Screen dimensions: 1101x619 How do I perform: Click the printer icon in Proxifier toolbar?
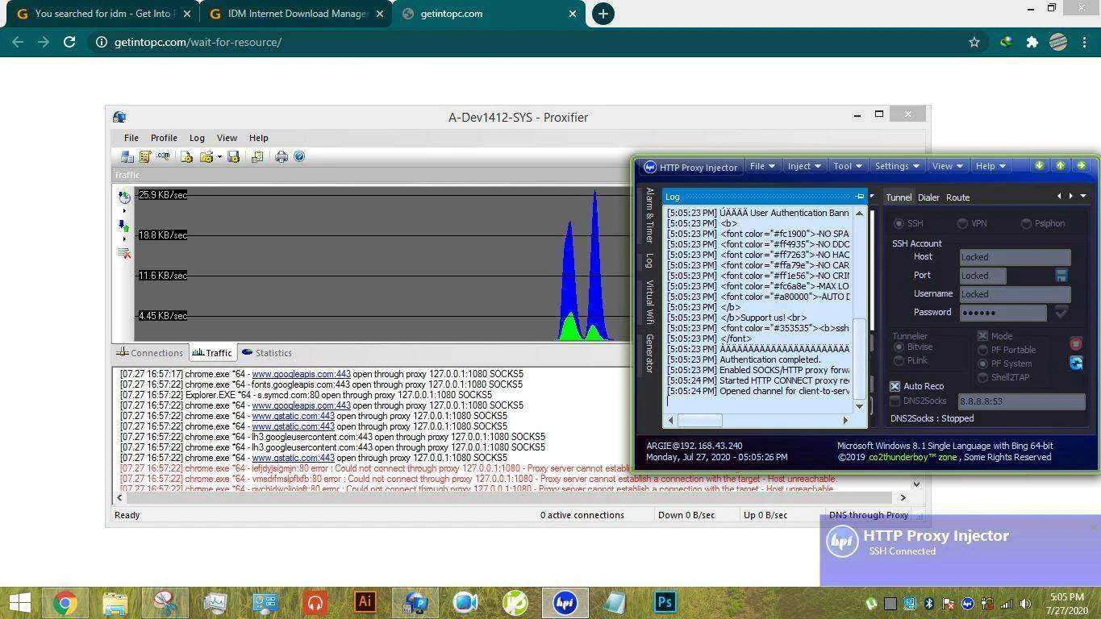click(x=281, y=157)
